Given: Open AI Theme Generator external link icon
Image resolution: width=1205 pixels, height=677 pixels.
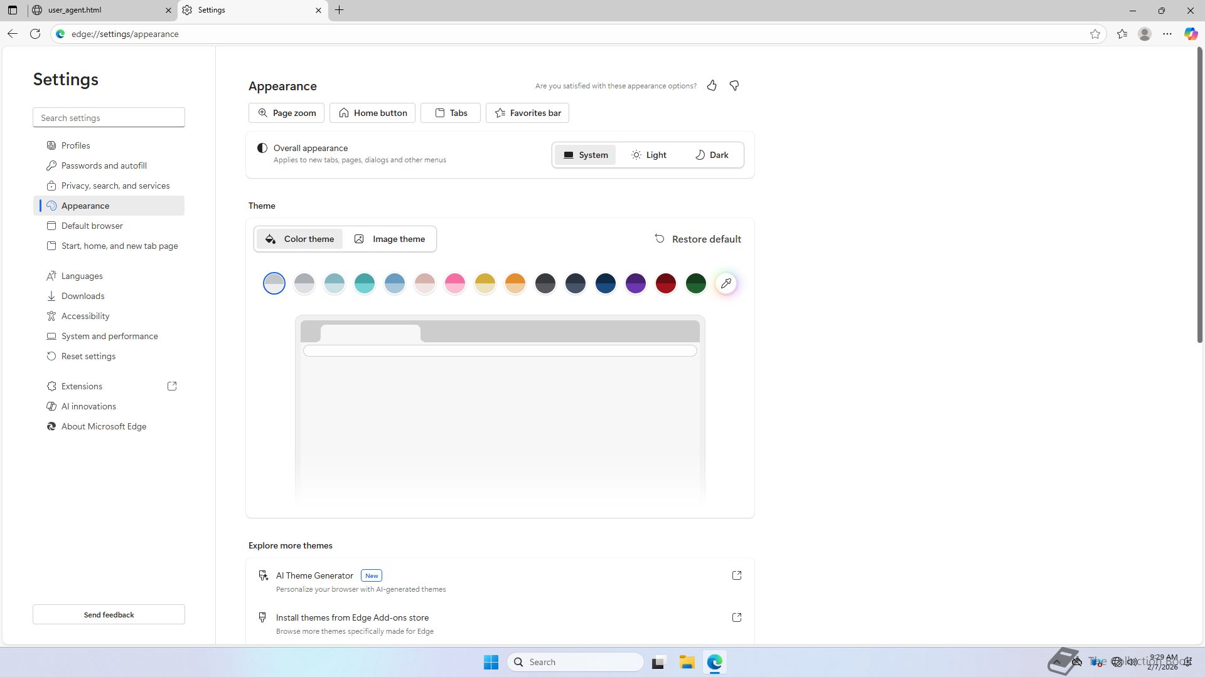Looking at the screenshot, I should [x=737, y=575].
